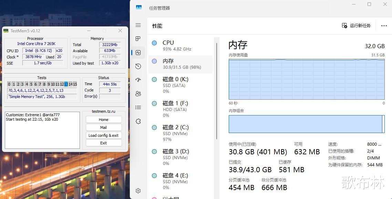Screen dimensions: 392x199
Task: Click the Home button in TestMem5
Action: pos(104,120)
